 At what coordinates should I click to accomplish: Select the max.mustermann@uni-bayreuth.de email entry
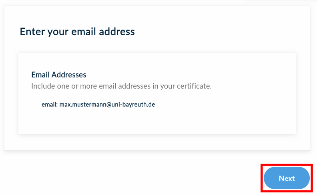[107, 105]
